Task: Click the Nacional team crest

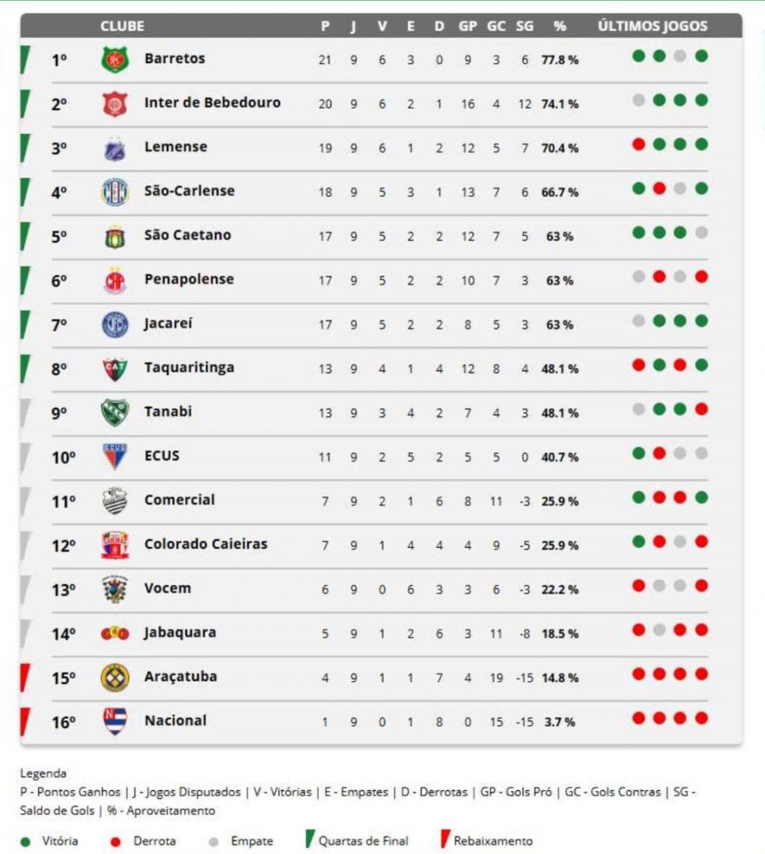Action: point(114,721)
